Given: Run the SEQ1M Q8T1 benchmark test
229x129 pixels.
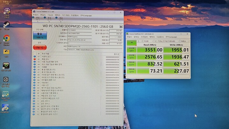Looking at the screenshot, I should coord(131,49).
